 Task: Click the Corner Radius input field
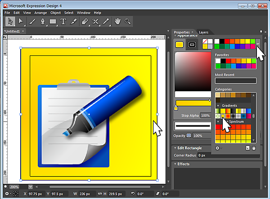206,155
